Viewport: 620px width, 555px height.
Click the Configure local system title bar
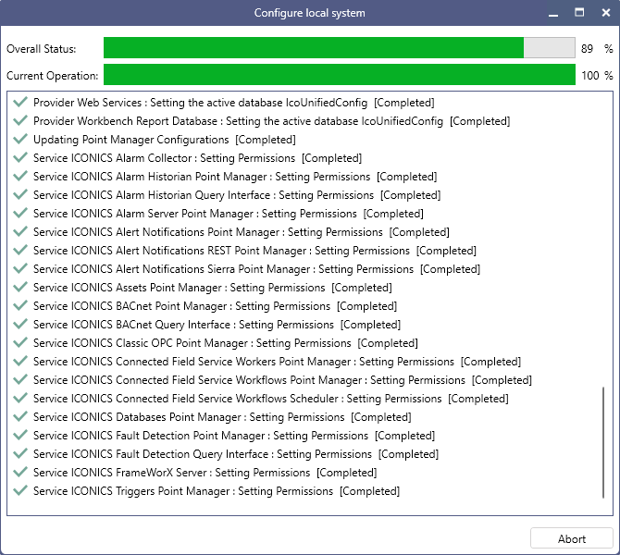[x=310, y=13]
